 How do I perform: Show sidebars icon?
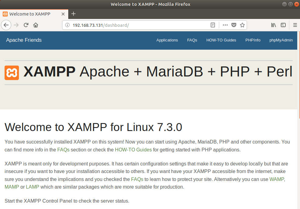(283, 25)
